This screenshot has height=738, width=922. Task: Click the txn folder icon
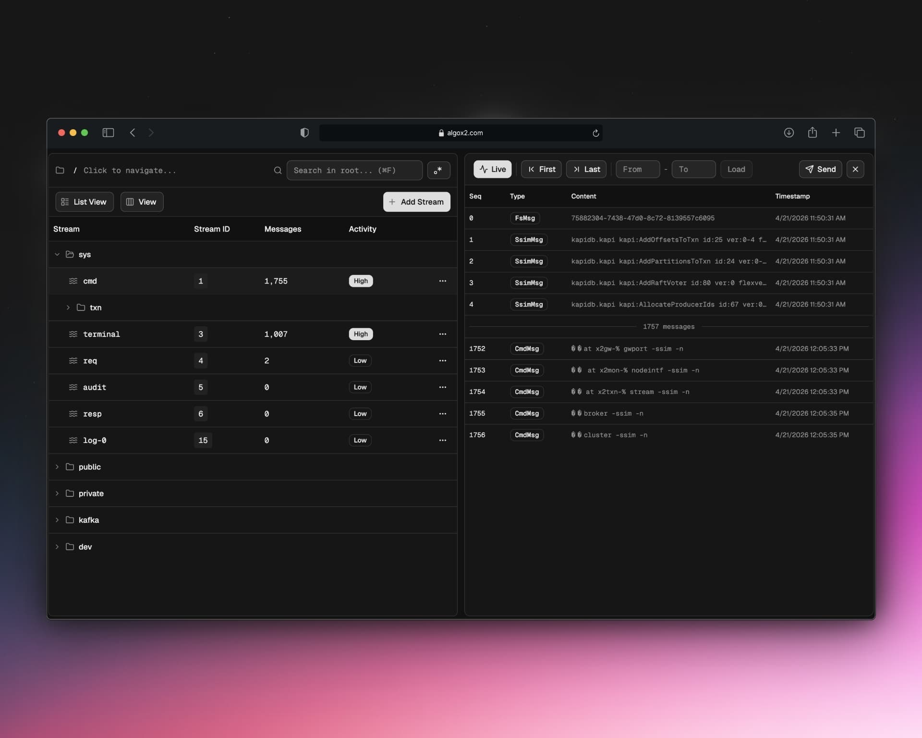click(x=81, y=307)
